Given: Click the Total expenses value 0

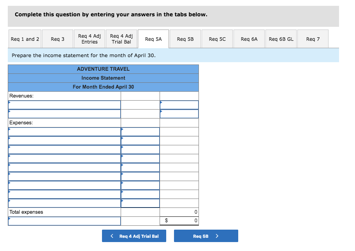Looking at the screenshot, I should (x=196, y=212).
